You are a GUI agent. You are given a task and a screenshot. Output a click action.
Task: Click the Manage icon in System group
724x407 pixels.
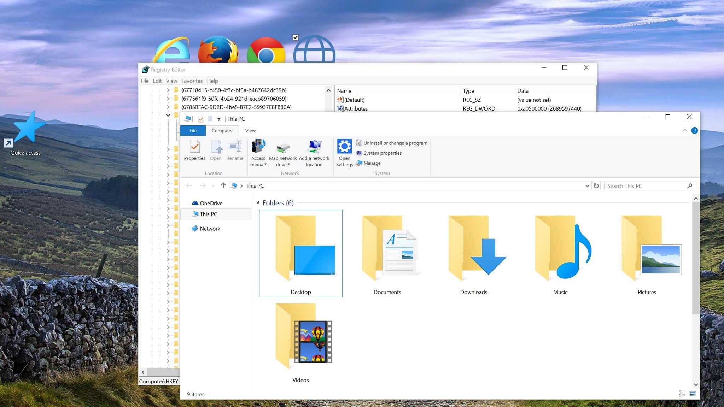(359, 163)
